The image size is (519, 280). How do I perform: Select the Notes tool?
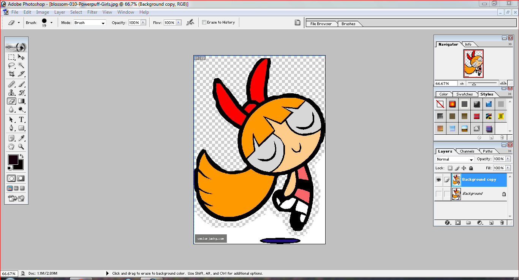pyautogui.click(x=11, y=138)
